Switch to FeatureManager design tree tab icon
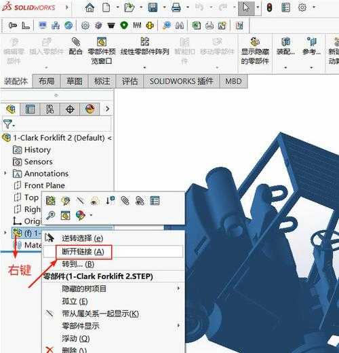The width and height of the screenshot is (339, 353). 11,109
